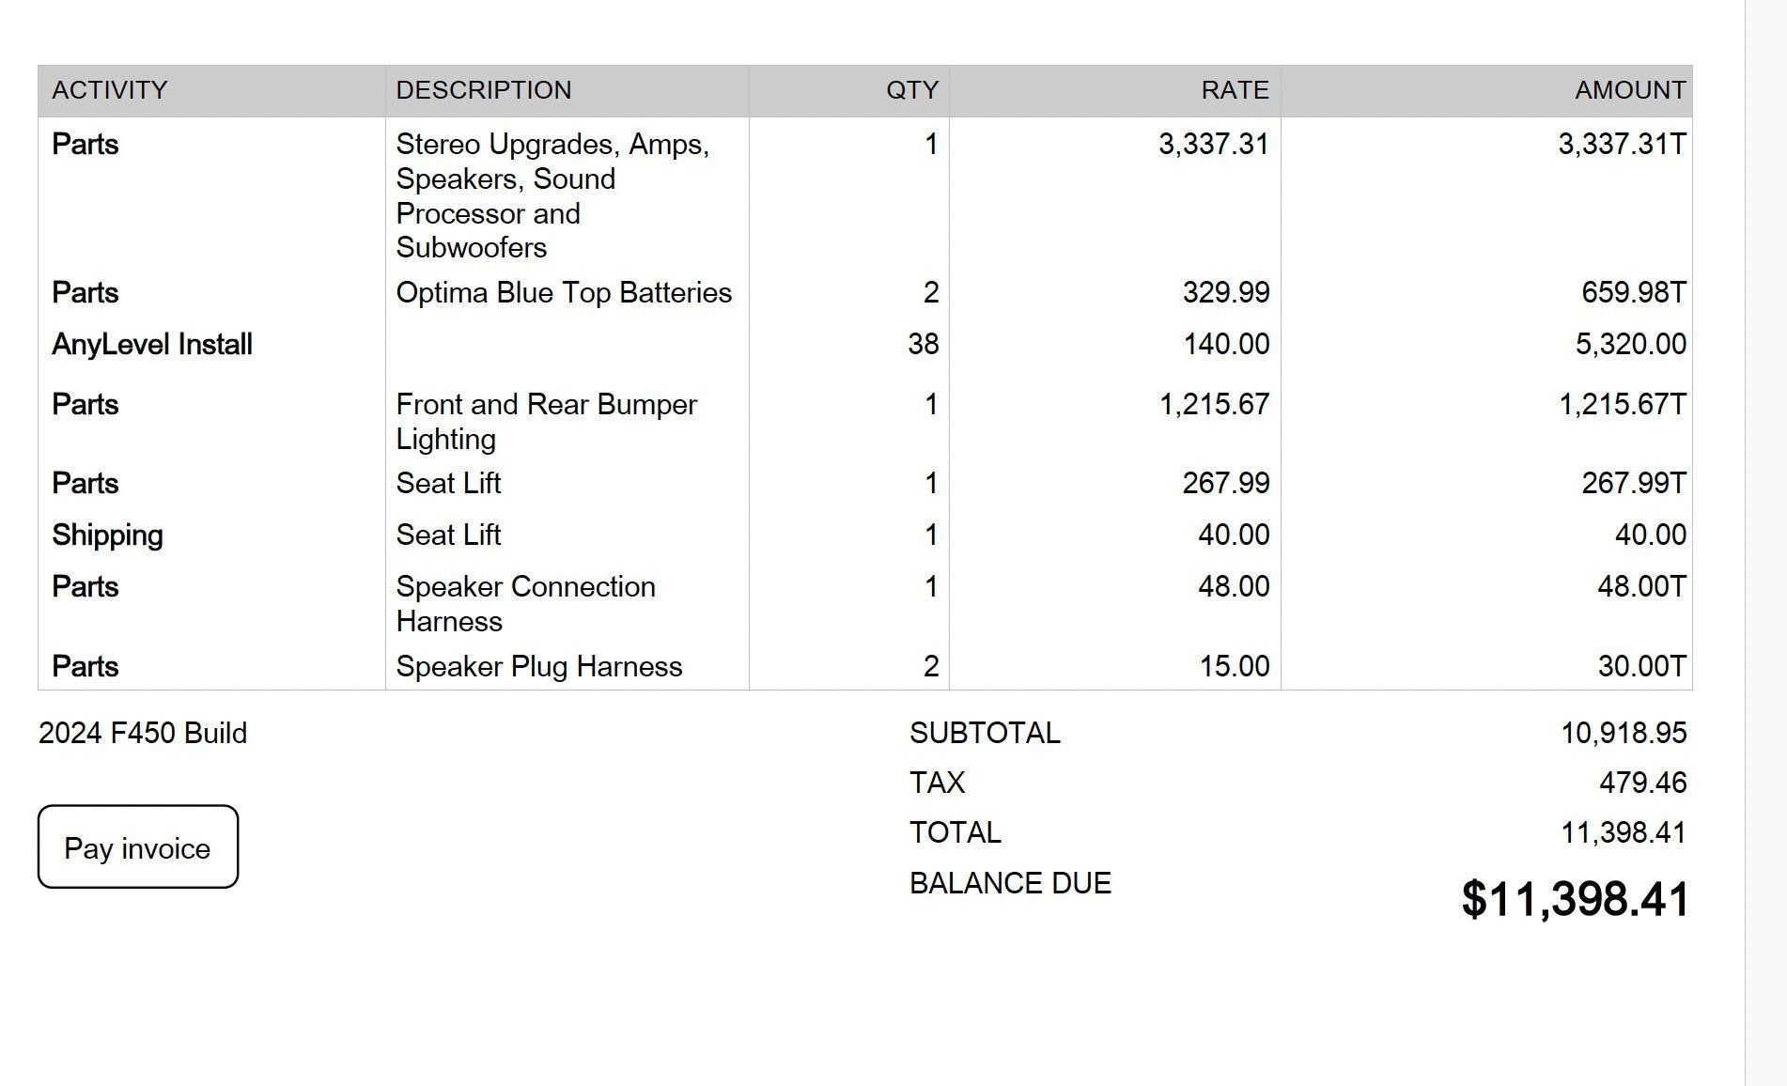Click the AnyLevel Install activity row
Viewport: 1787px width, 1086px height.
(152, 345)
